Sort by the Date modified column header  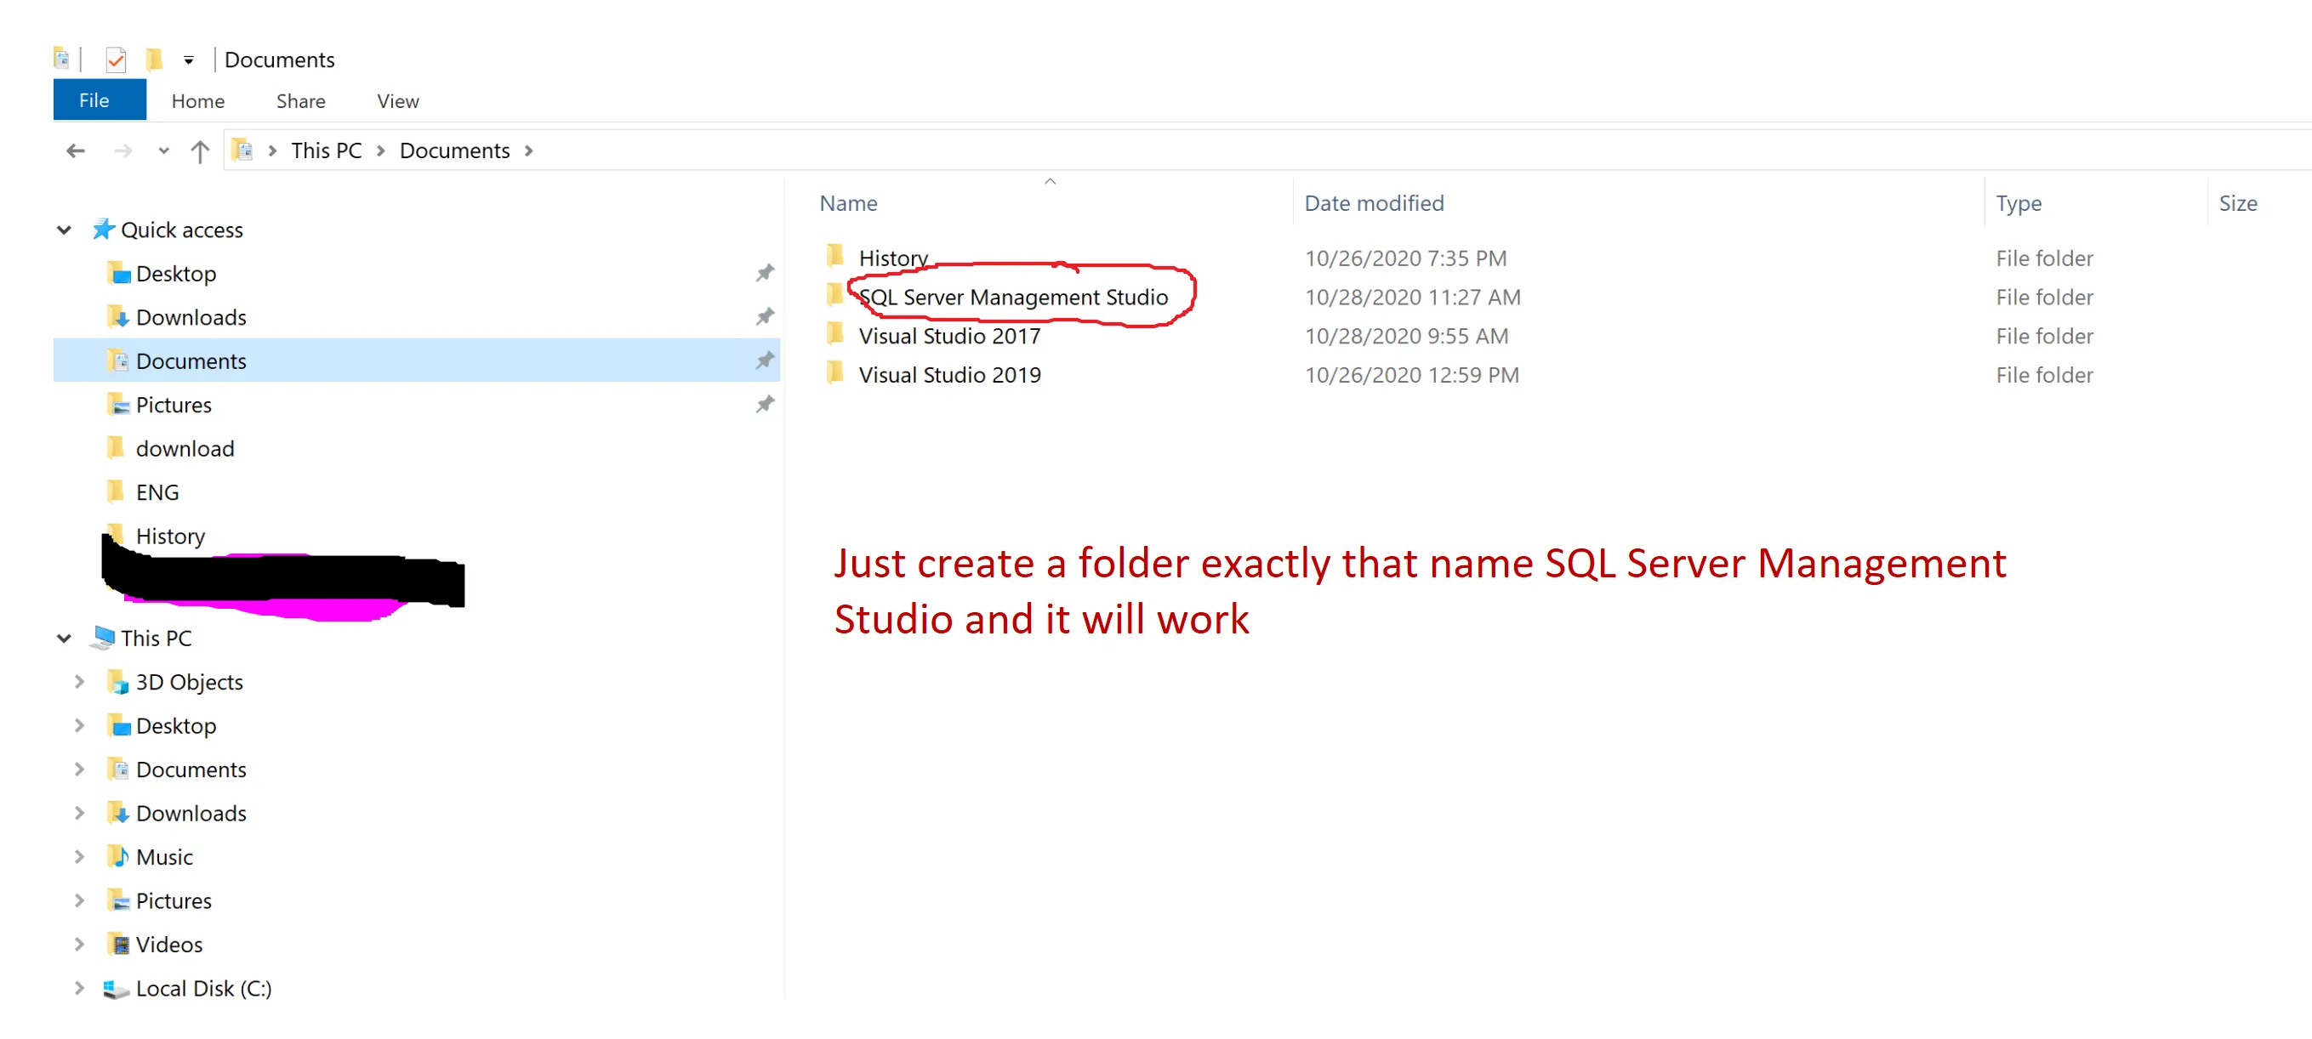1373,202
